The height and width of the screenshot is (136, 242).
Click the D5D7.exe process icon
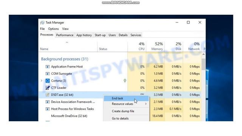(x=48, y=95)
